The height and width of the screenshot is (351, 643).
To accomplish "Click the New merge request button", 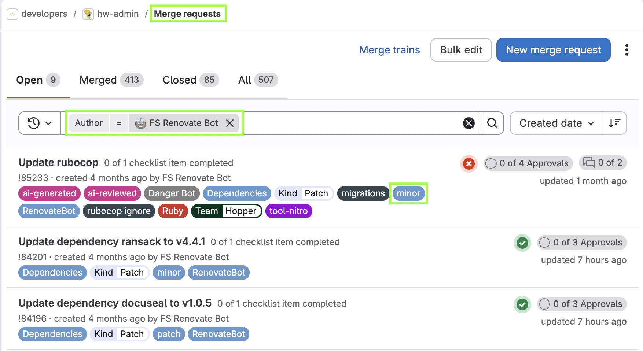I will 553,50.
